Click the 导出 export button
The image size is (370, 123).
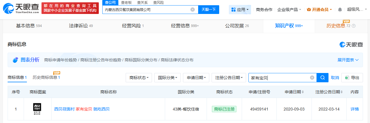click(x=352, y=78)
